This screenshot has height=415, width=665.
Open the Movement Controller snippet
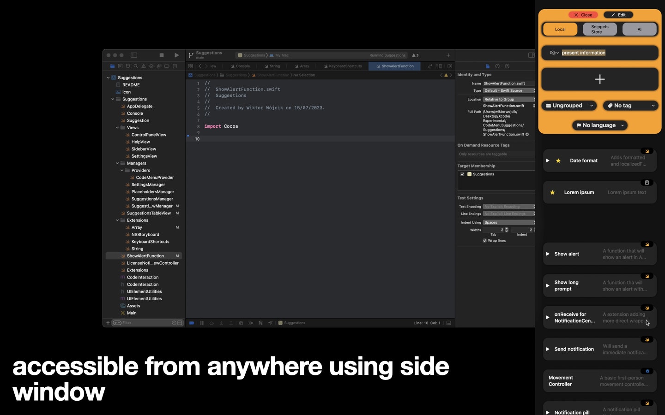600,381
